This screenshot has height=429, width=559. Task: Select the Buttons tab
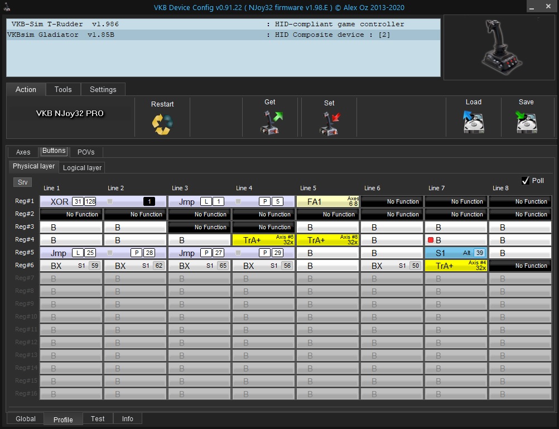click(54, 151)
